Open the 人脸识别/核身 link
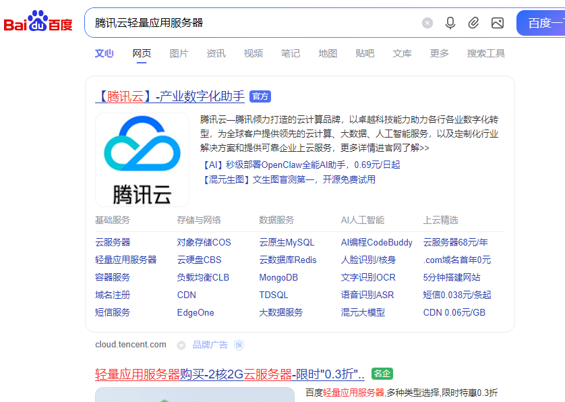565x402 pixels. pos(368,260)
